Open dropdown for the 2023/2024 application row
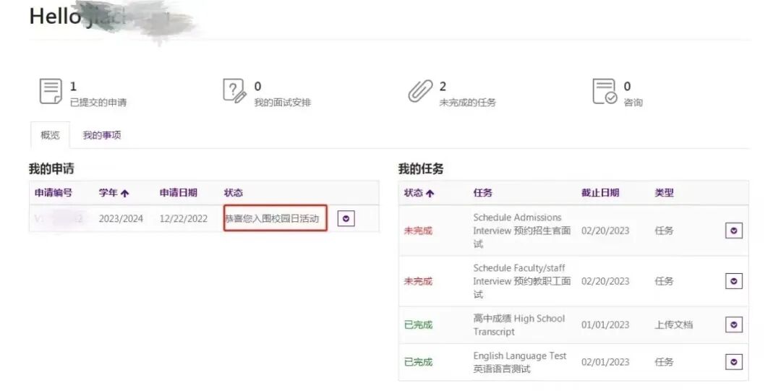This screenshot has height=391, width=781. tap(346, 218)
